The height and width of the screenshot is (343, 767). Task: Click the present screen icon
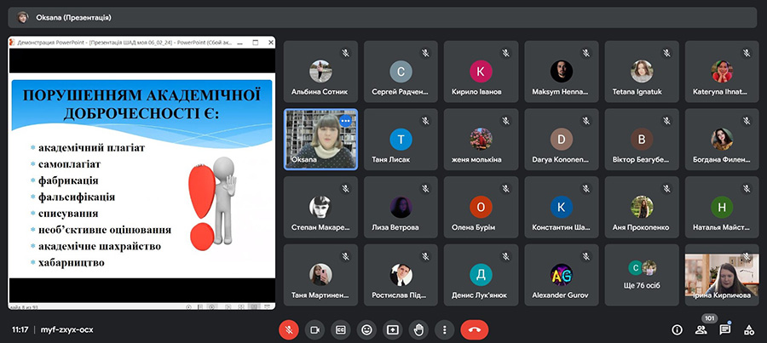[392, 329]
